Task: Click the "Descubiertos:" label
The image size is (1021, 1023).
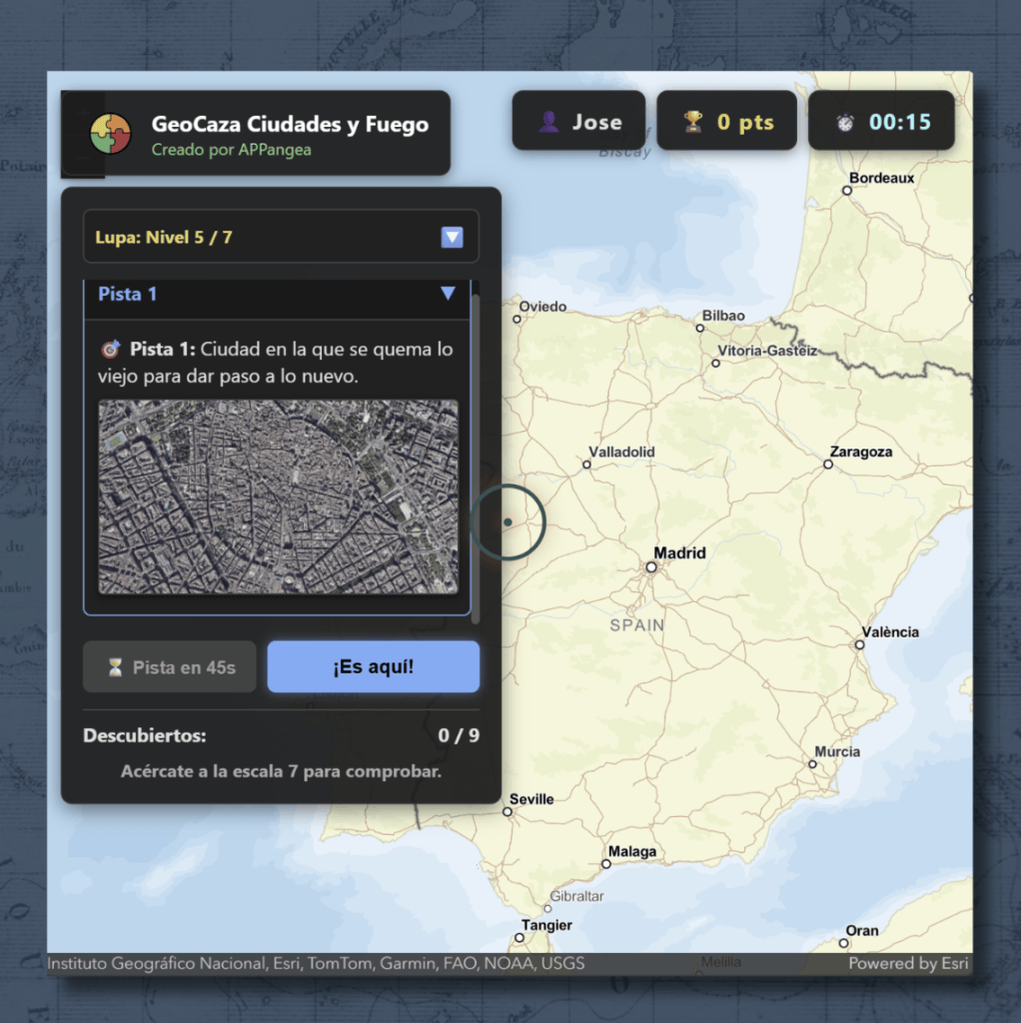Action: point(144,735)
